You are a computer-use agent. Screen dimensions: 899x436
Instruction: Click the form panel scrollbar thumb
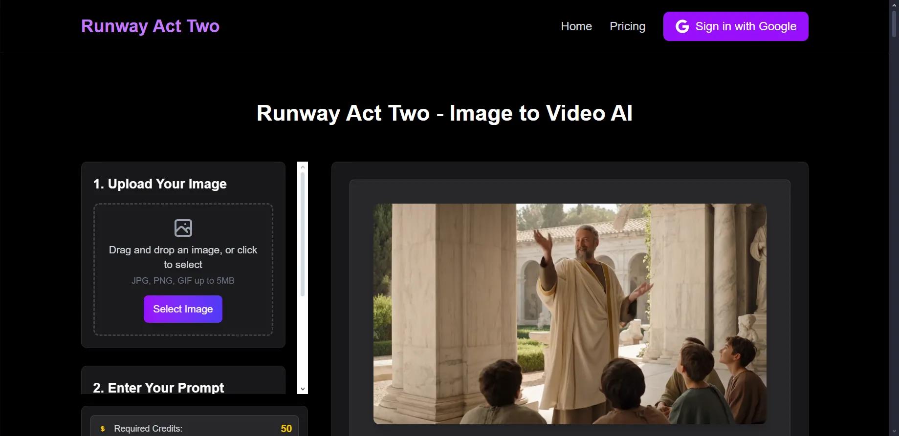coord(303,234)
